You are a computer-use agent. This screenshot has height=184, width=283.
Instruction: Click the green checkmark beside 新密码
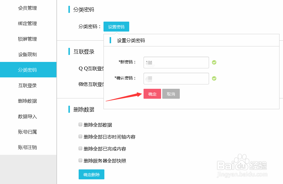[x=214, y=62]
